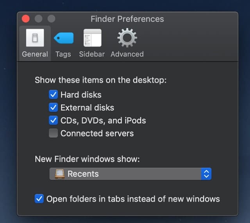The height and width of the screenshot is (223, 250).
Task: Open the New Finder windows show dropdown
Action: [130, 174]
